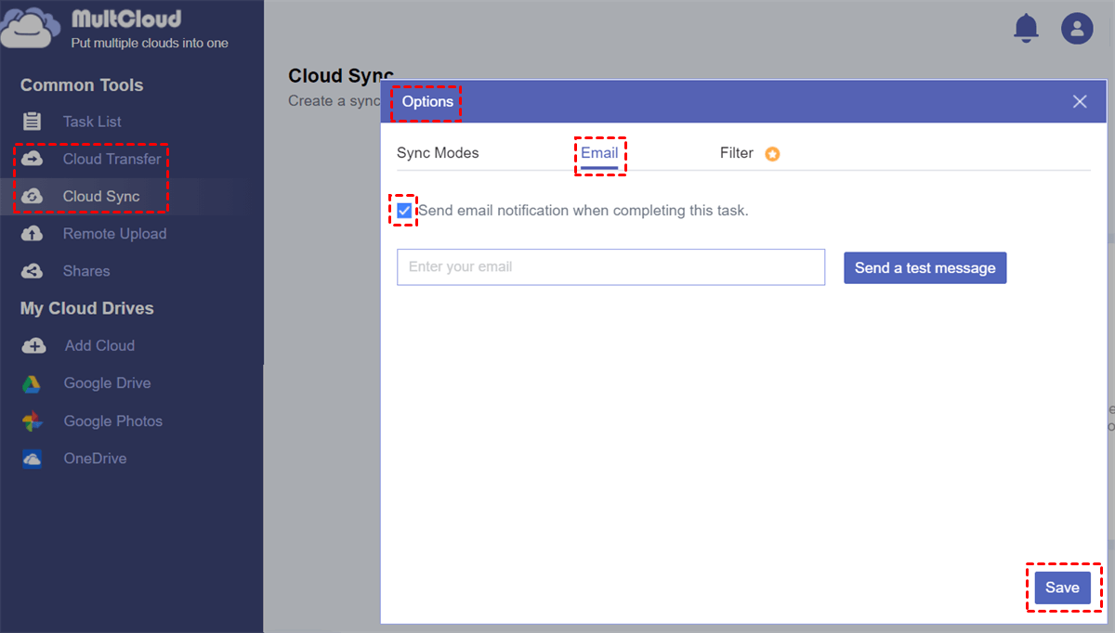
Task: Click the Google Photos pinwheel icon
Action: tap(33, 420)
